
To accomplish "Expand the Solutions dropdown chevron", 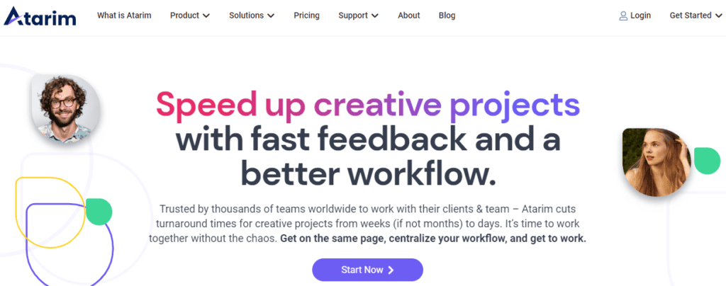I will point(270,16).
